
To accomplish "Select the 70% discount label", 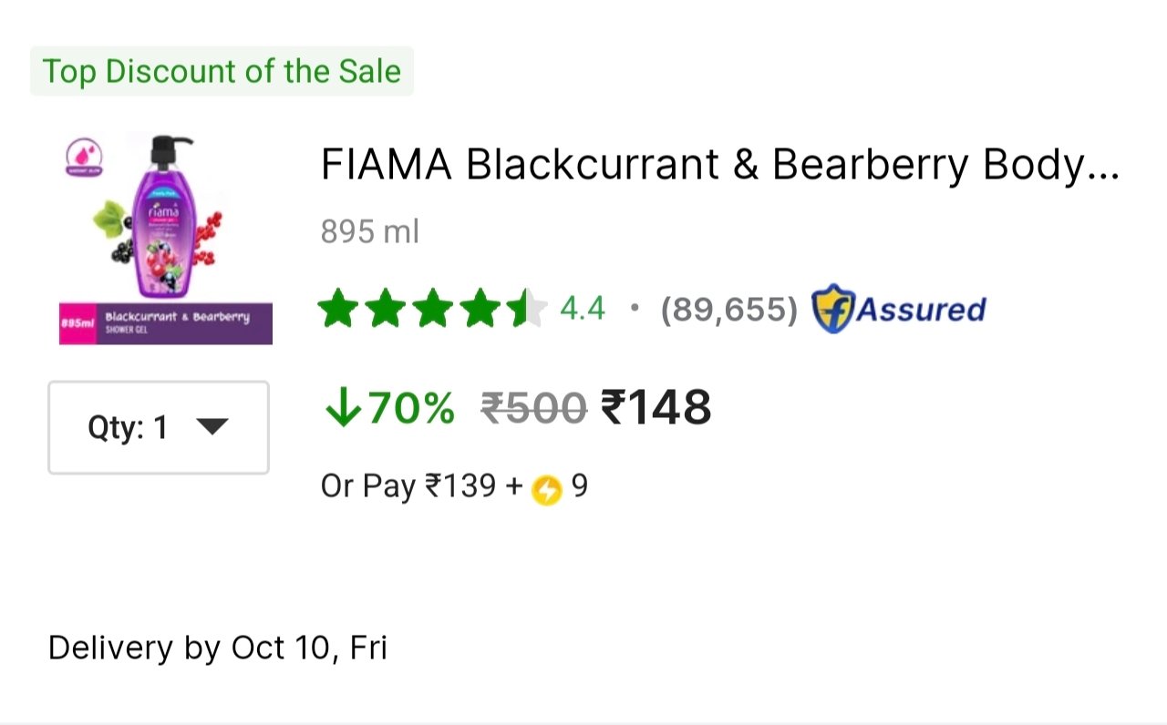I will (x=411, y=407).
